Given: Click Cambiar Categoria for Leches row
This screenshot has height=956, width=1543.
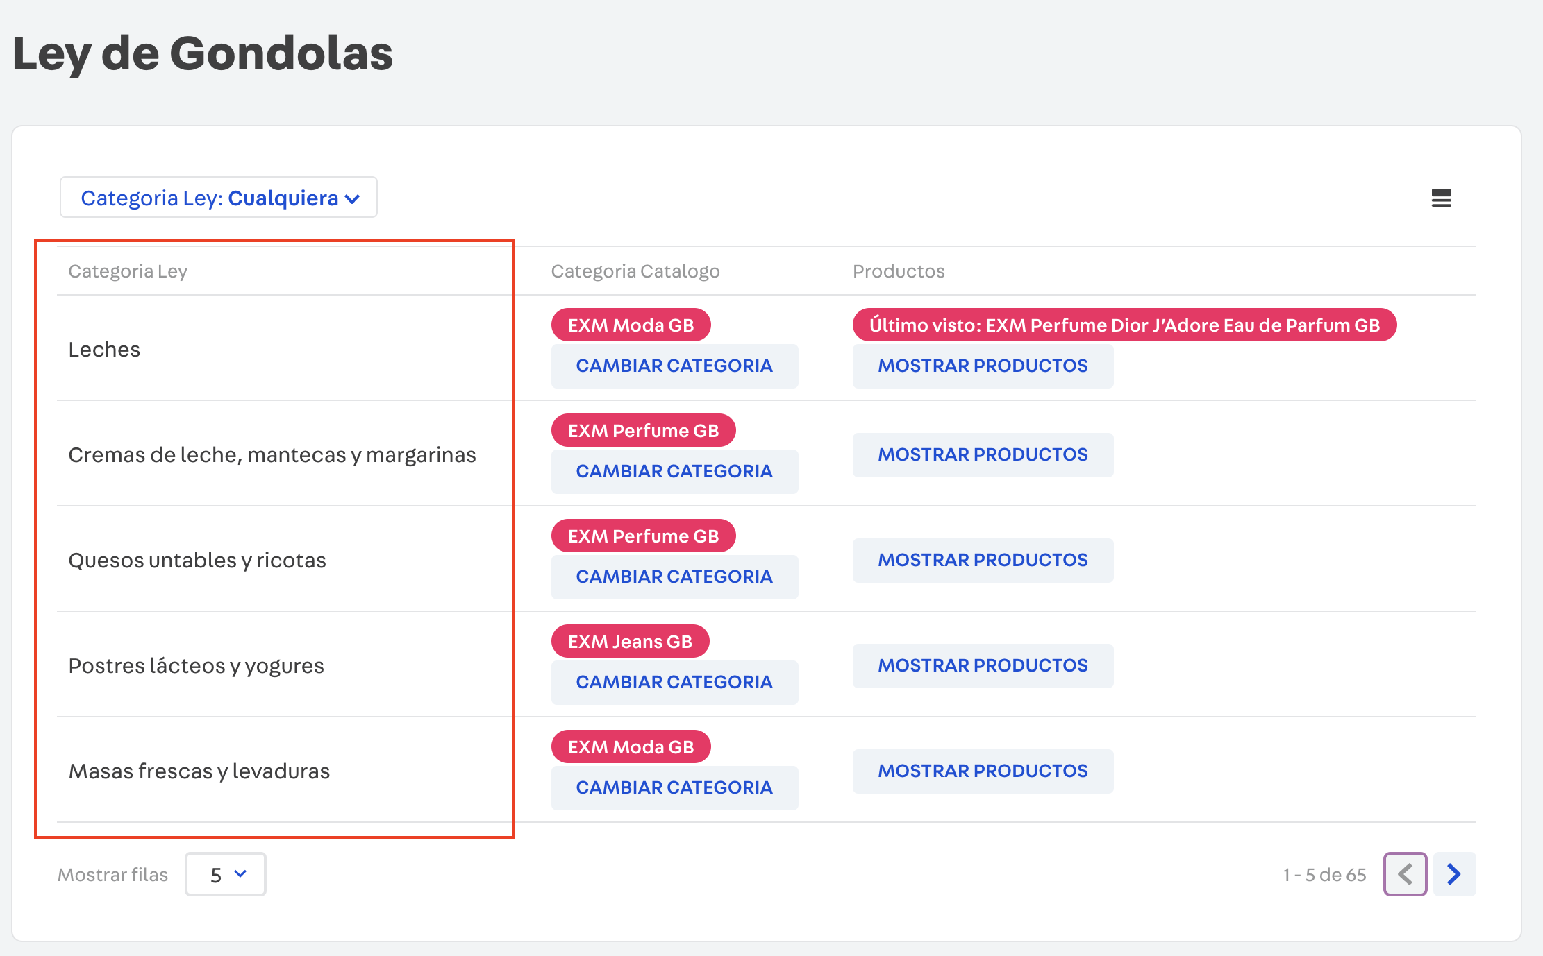Looking at the screenshot, I should 674,366.
